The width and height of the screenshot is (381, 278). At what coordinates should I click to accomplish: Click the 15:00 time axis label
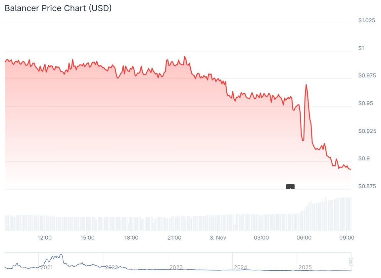click(88, 238)
